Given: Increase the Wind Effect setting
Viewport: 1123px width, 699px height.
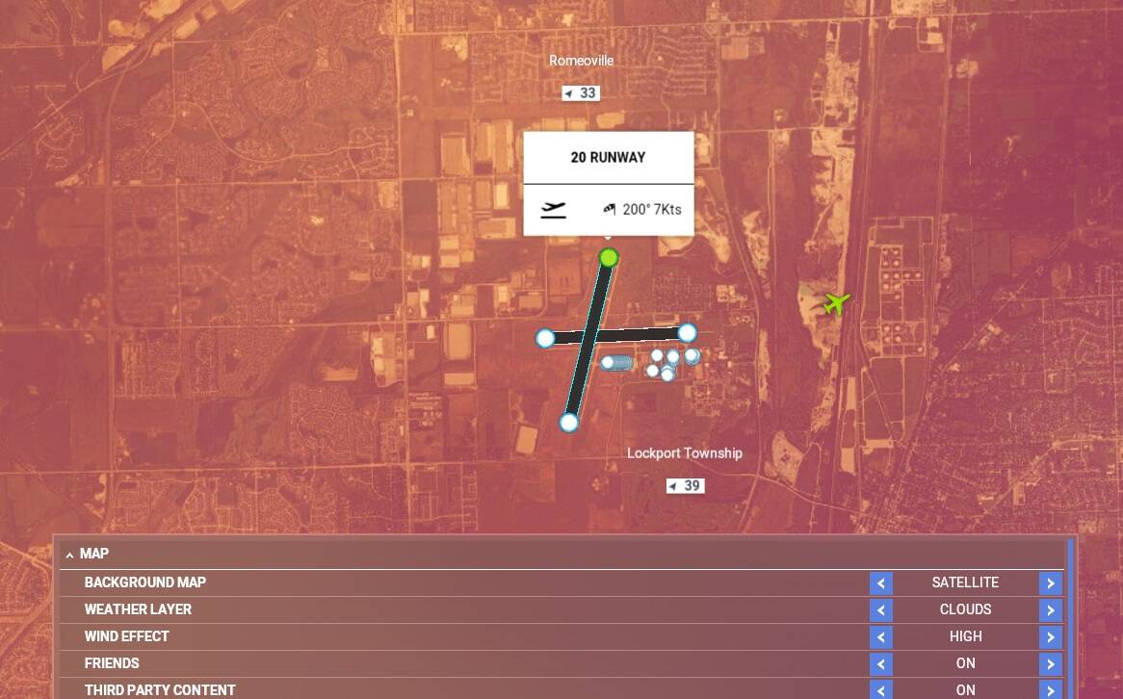Looking at the screenshot, I should [x=1051, y=636].
